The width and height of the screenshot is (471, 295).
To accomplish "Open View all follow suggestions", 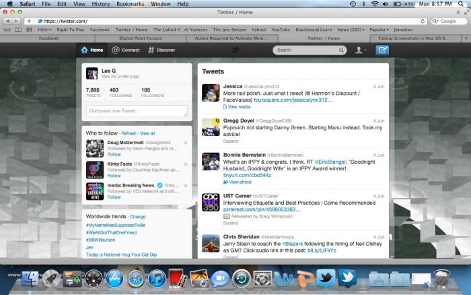I will 147,133.
